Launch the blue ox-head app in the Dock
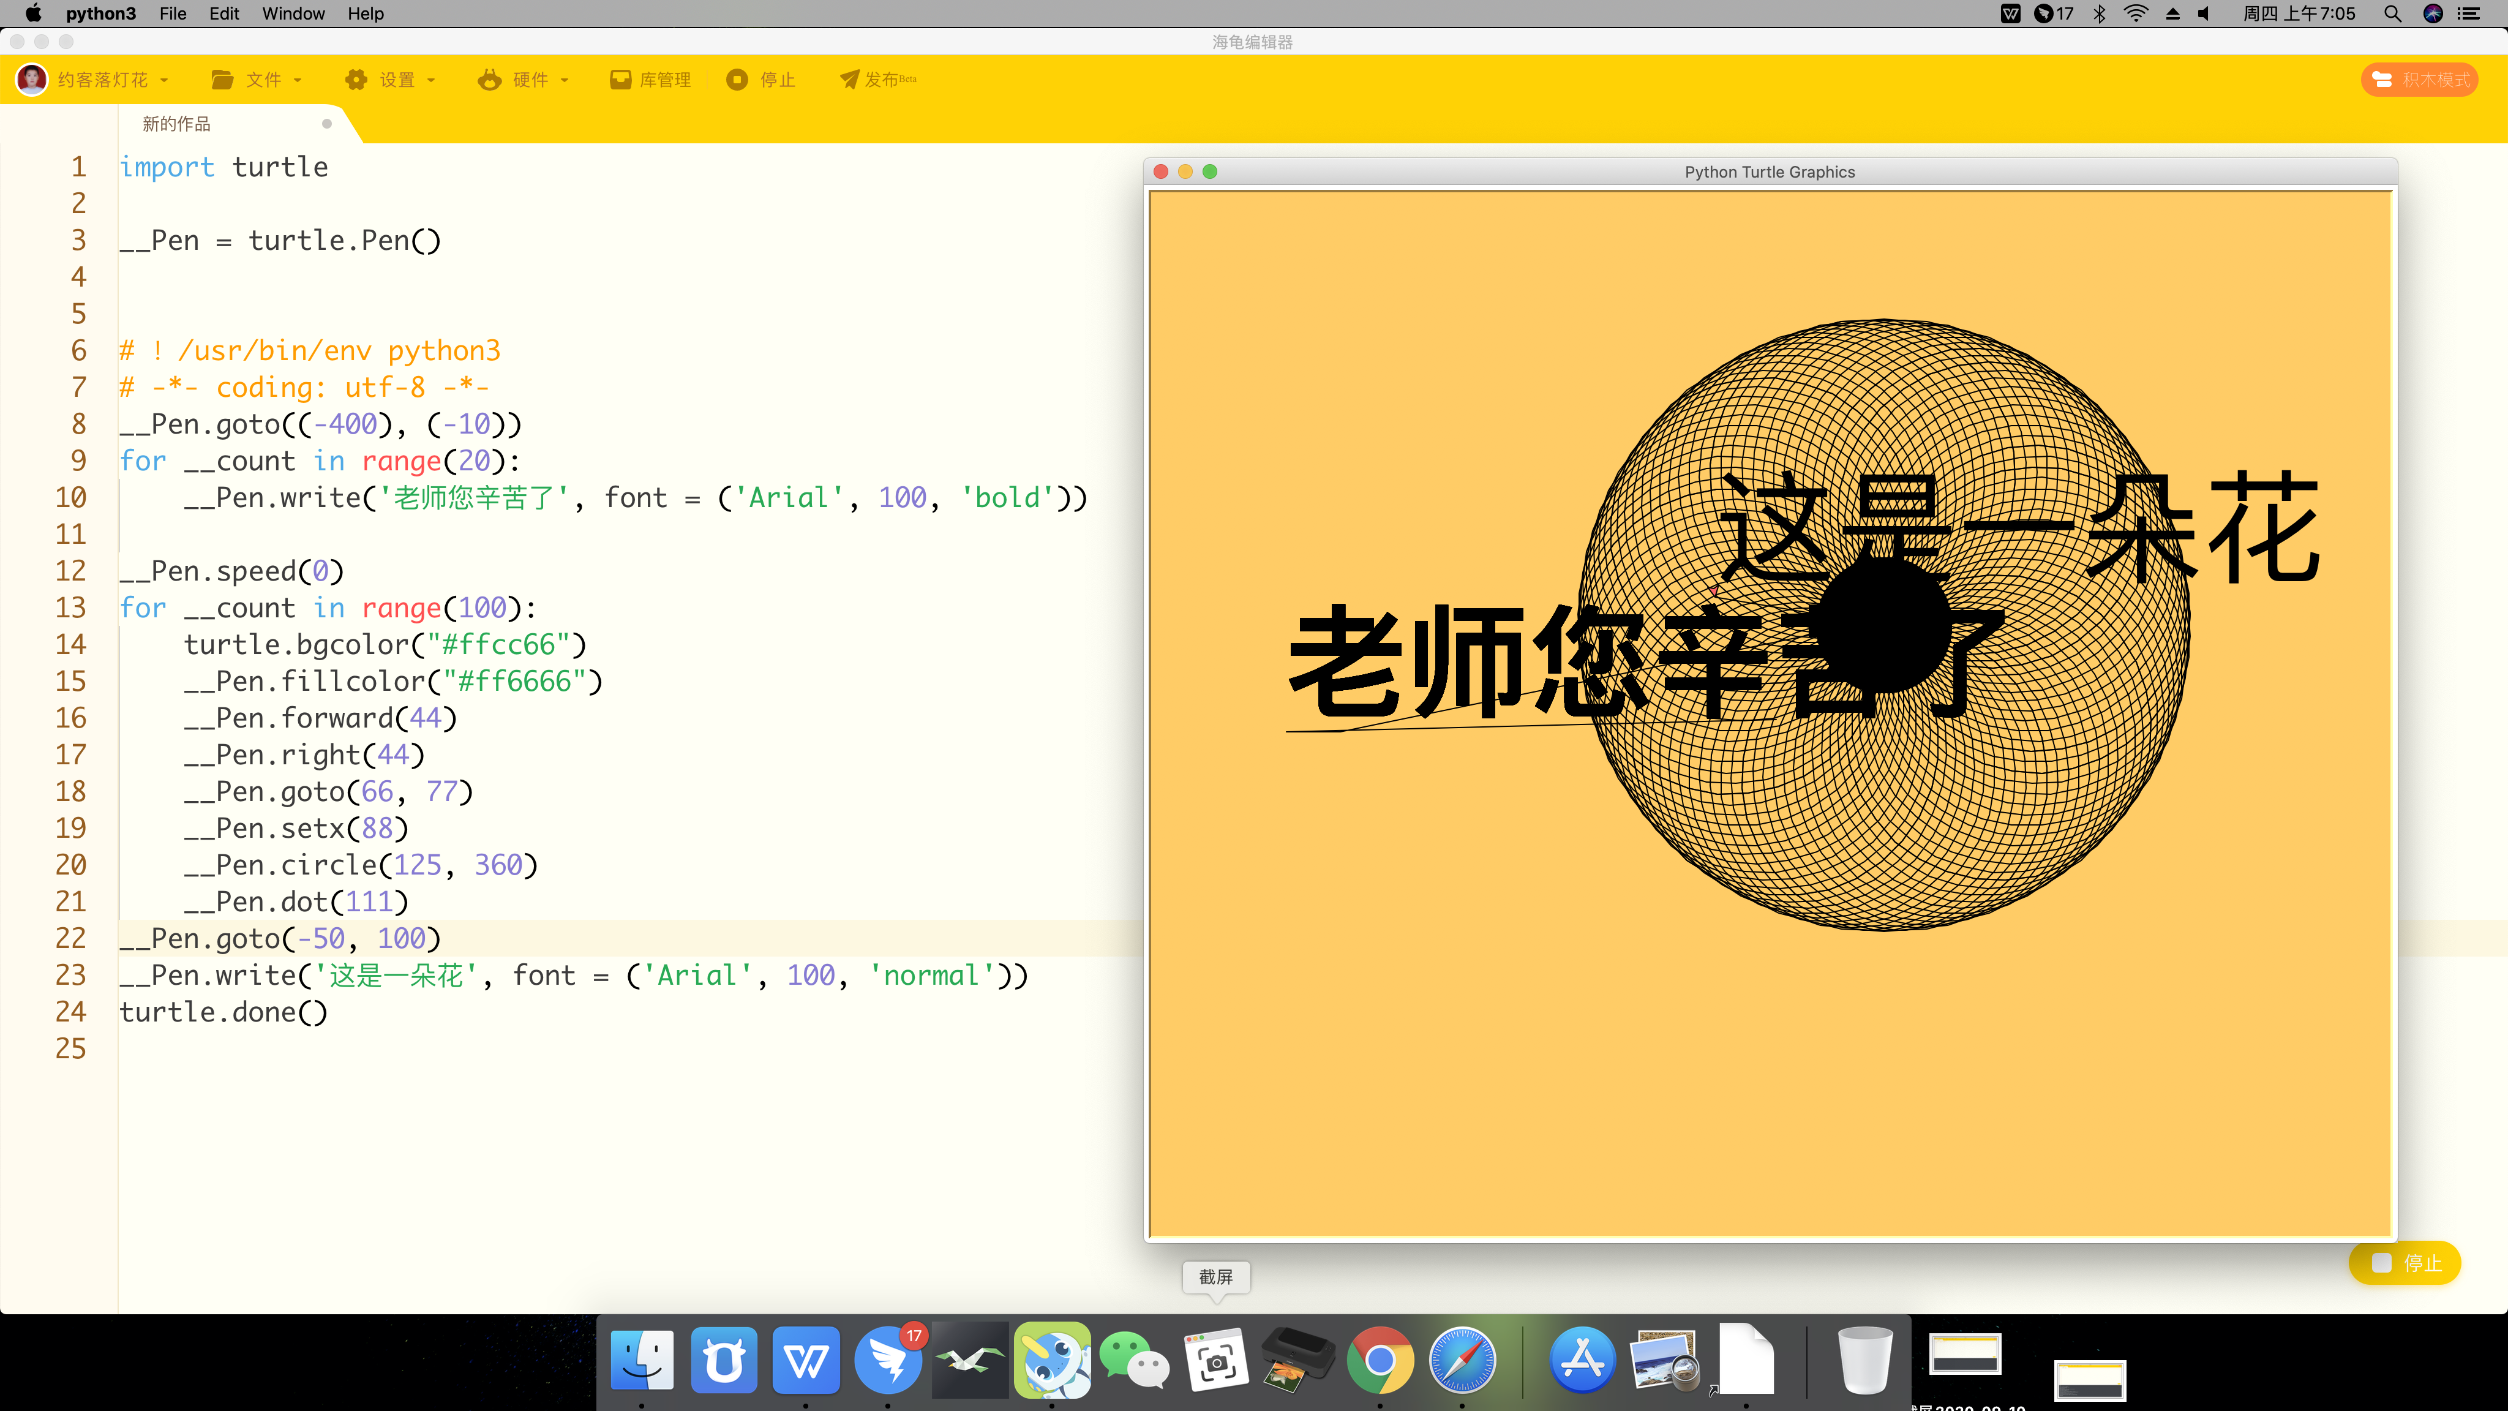 (x=723, y=1360)
